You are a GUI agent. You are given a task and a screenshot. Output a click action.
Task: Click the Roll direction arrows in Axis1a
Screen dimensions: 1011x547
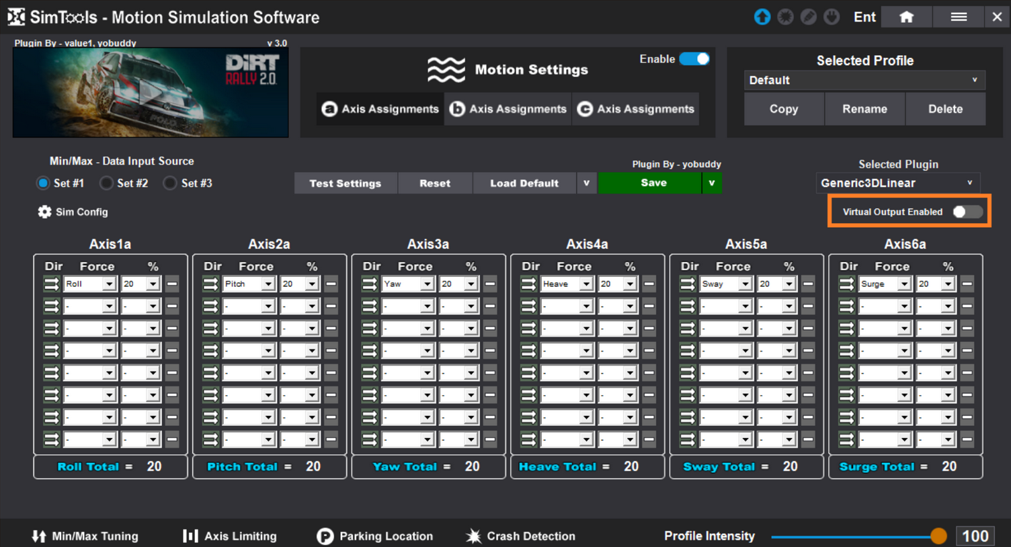click(52, 284)
